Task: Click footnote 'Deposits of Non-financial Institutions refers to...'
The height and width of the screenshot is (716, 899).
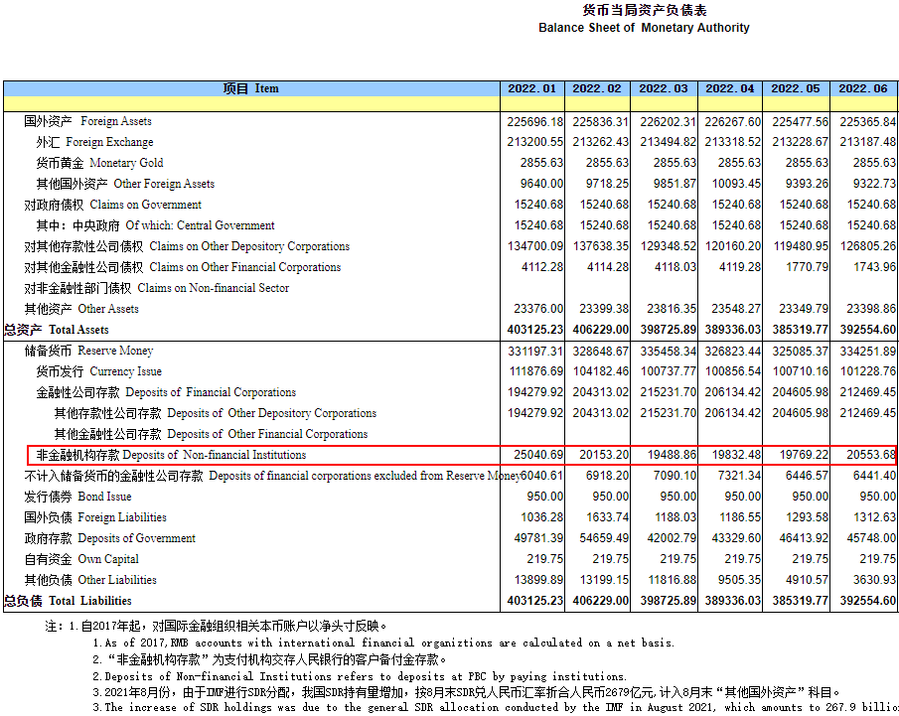Action: (360, 676)
